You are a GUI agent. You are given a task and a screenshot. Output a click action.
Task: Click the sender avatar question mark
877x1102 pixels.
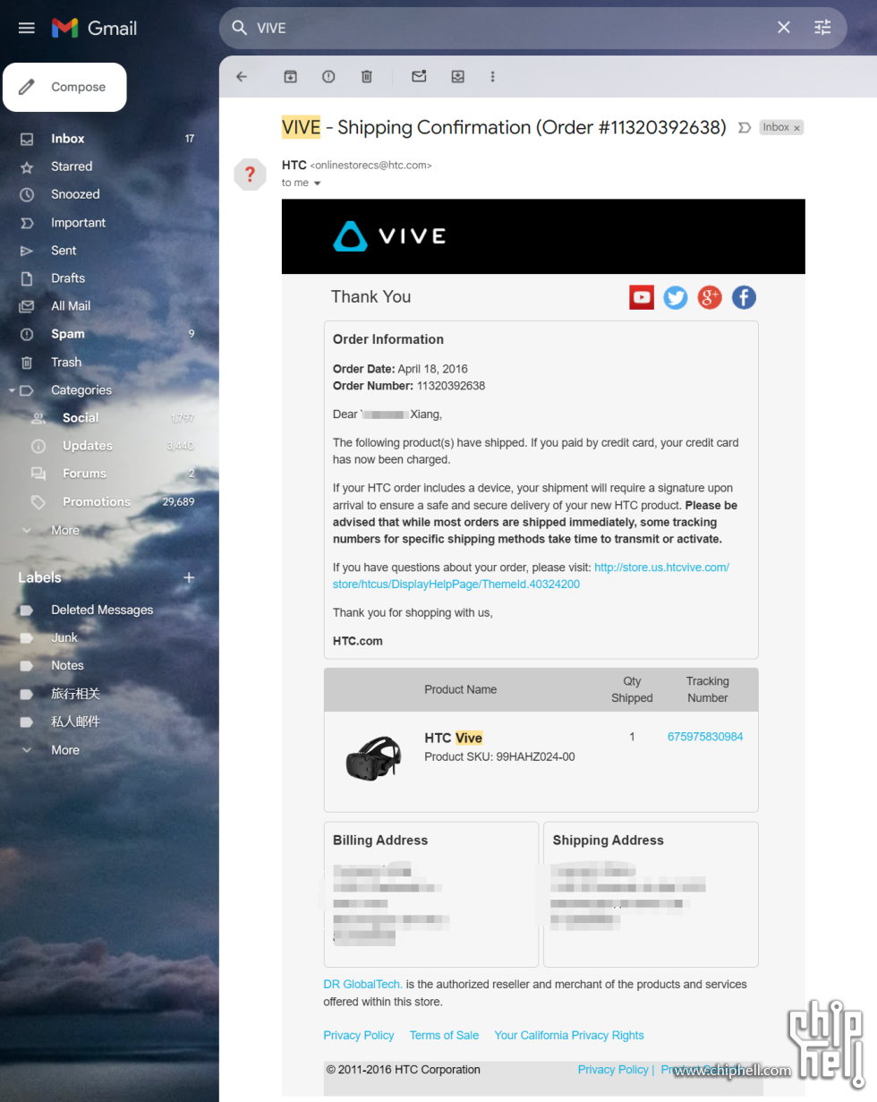[250, 174]
